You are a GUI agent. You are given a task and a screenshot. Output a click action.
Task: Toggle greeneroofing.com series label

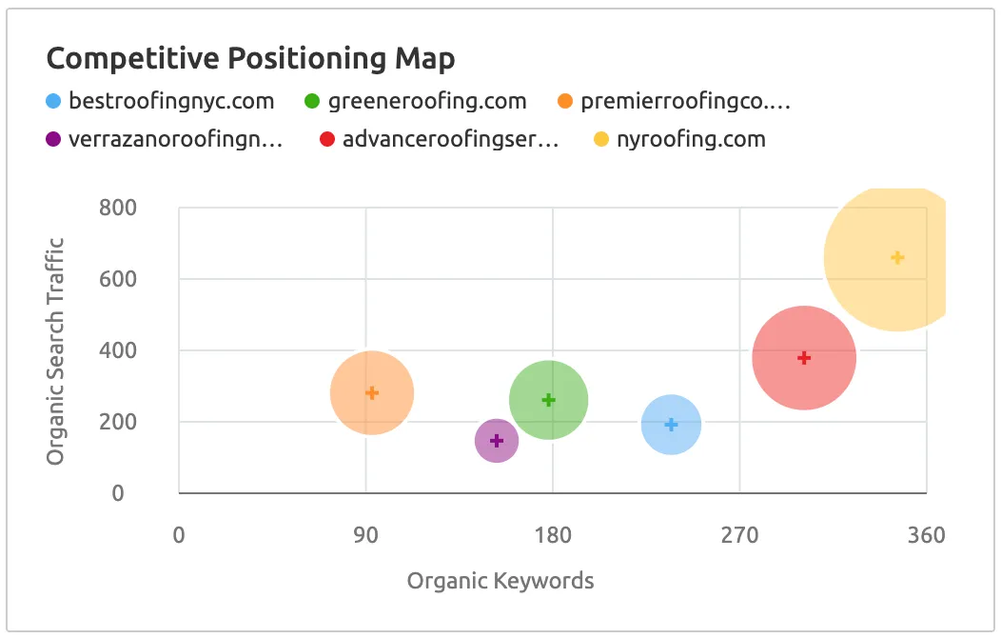pos(427,102)
